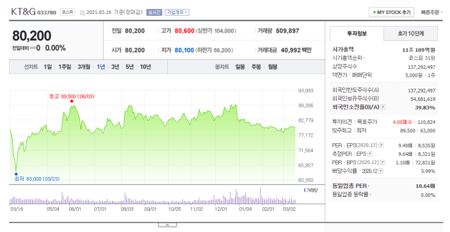Click the red 최고 89,500 marker dot on the chart
This screenshot has height=232, width=450.
[x=71, y=101]
